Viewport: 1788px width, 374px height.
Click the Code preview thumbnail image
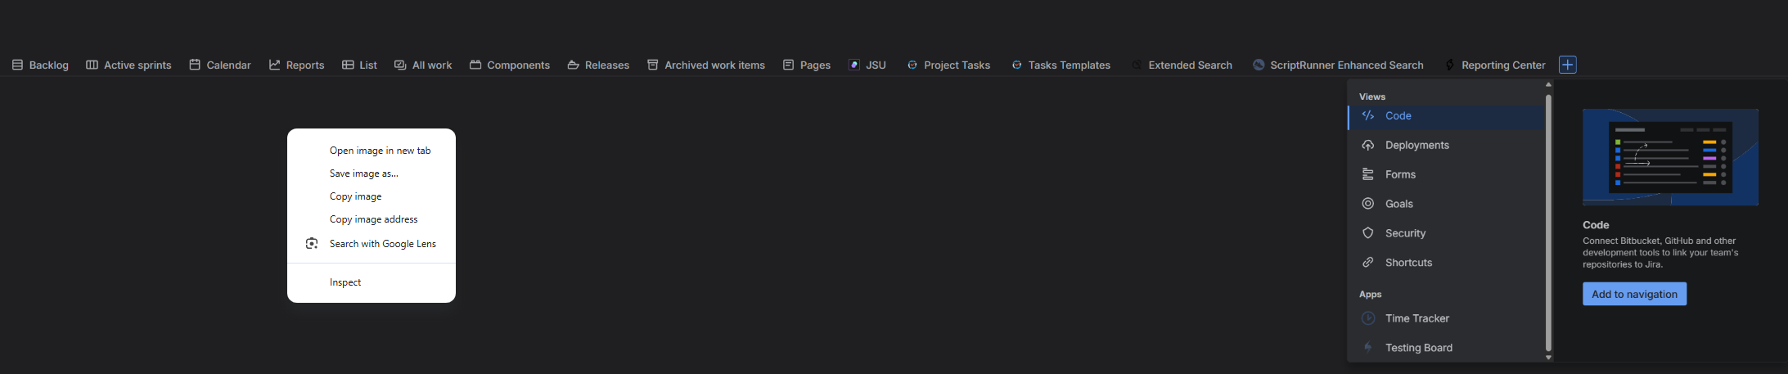click(1670, 157)
